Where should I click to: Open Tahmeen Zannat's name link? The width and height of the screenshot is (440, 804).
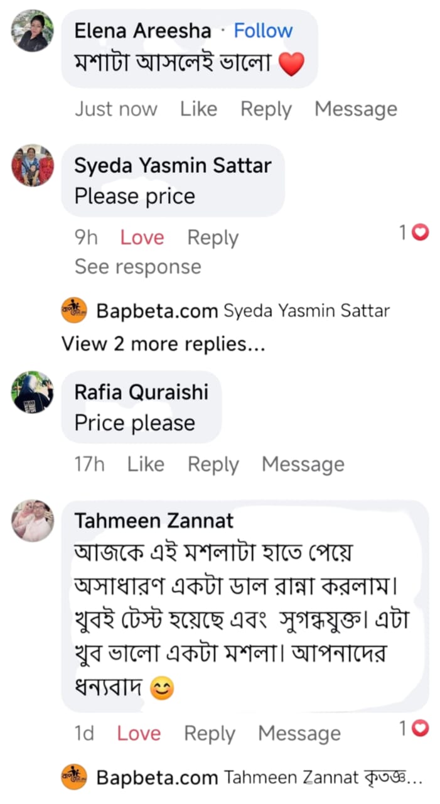click(154, 521)
